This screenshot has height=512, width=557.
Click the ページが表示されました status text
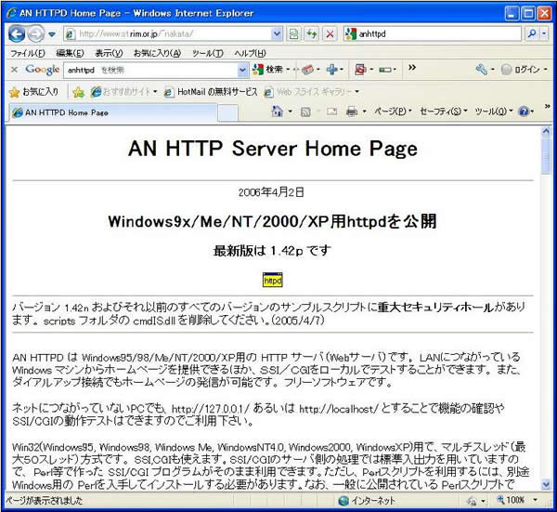pyautogui.click(x=44, y=501)
